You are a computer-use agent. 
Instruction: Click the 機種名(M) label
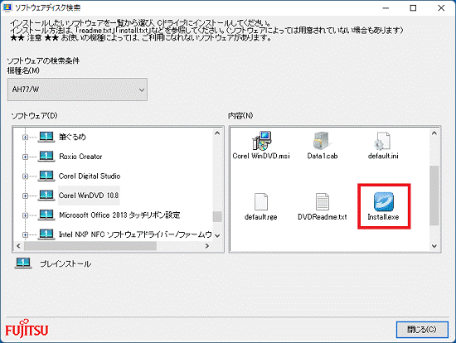tap(23, 70)
